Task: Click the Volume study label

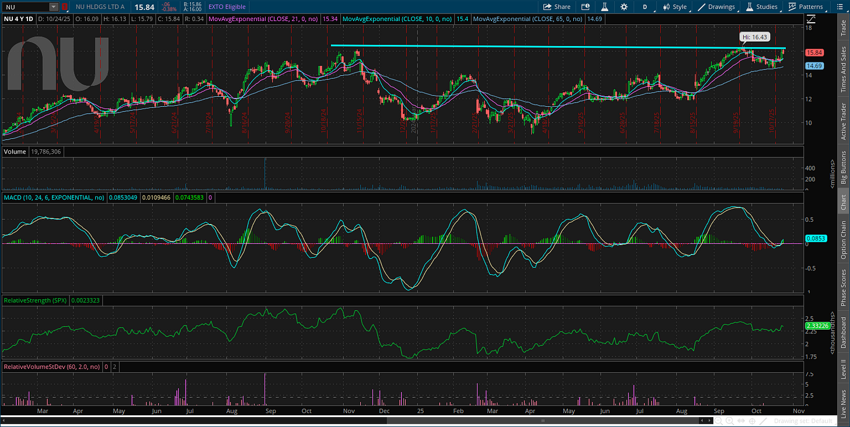Action: click(14, 151)
